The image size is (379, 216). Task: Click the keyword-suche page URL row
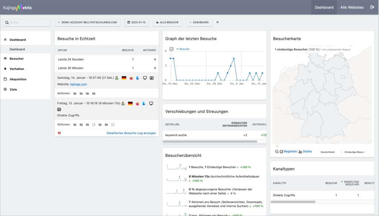point(214,135)
